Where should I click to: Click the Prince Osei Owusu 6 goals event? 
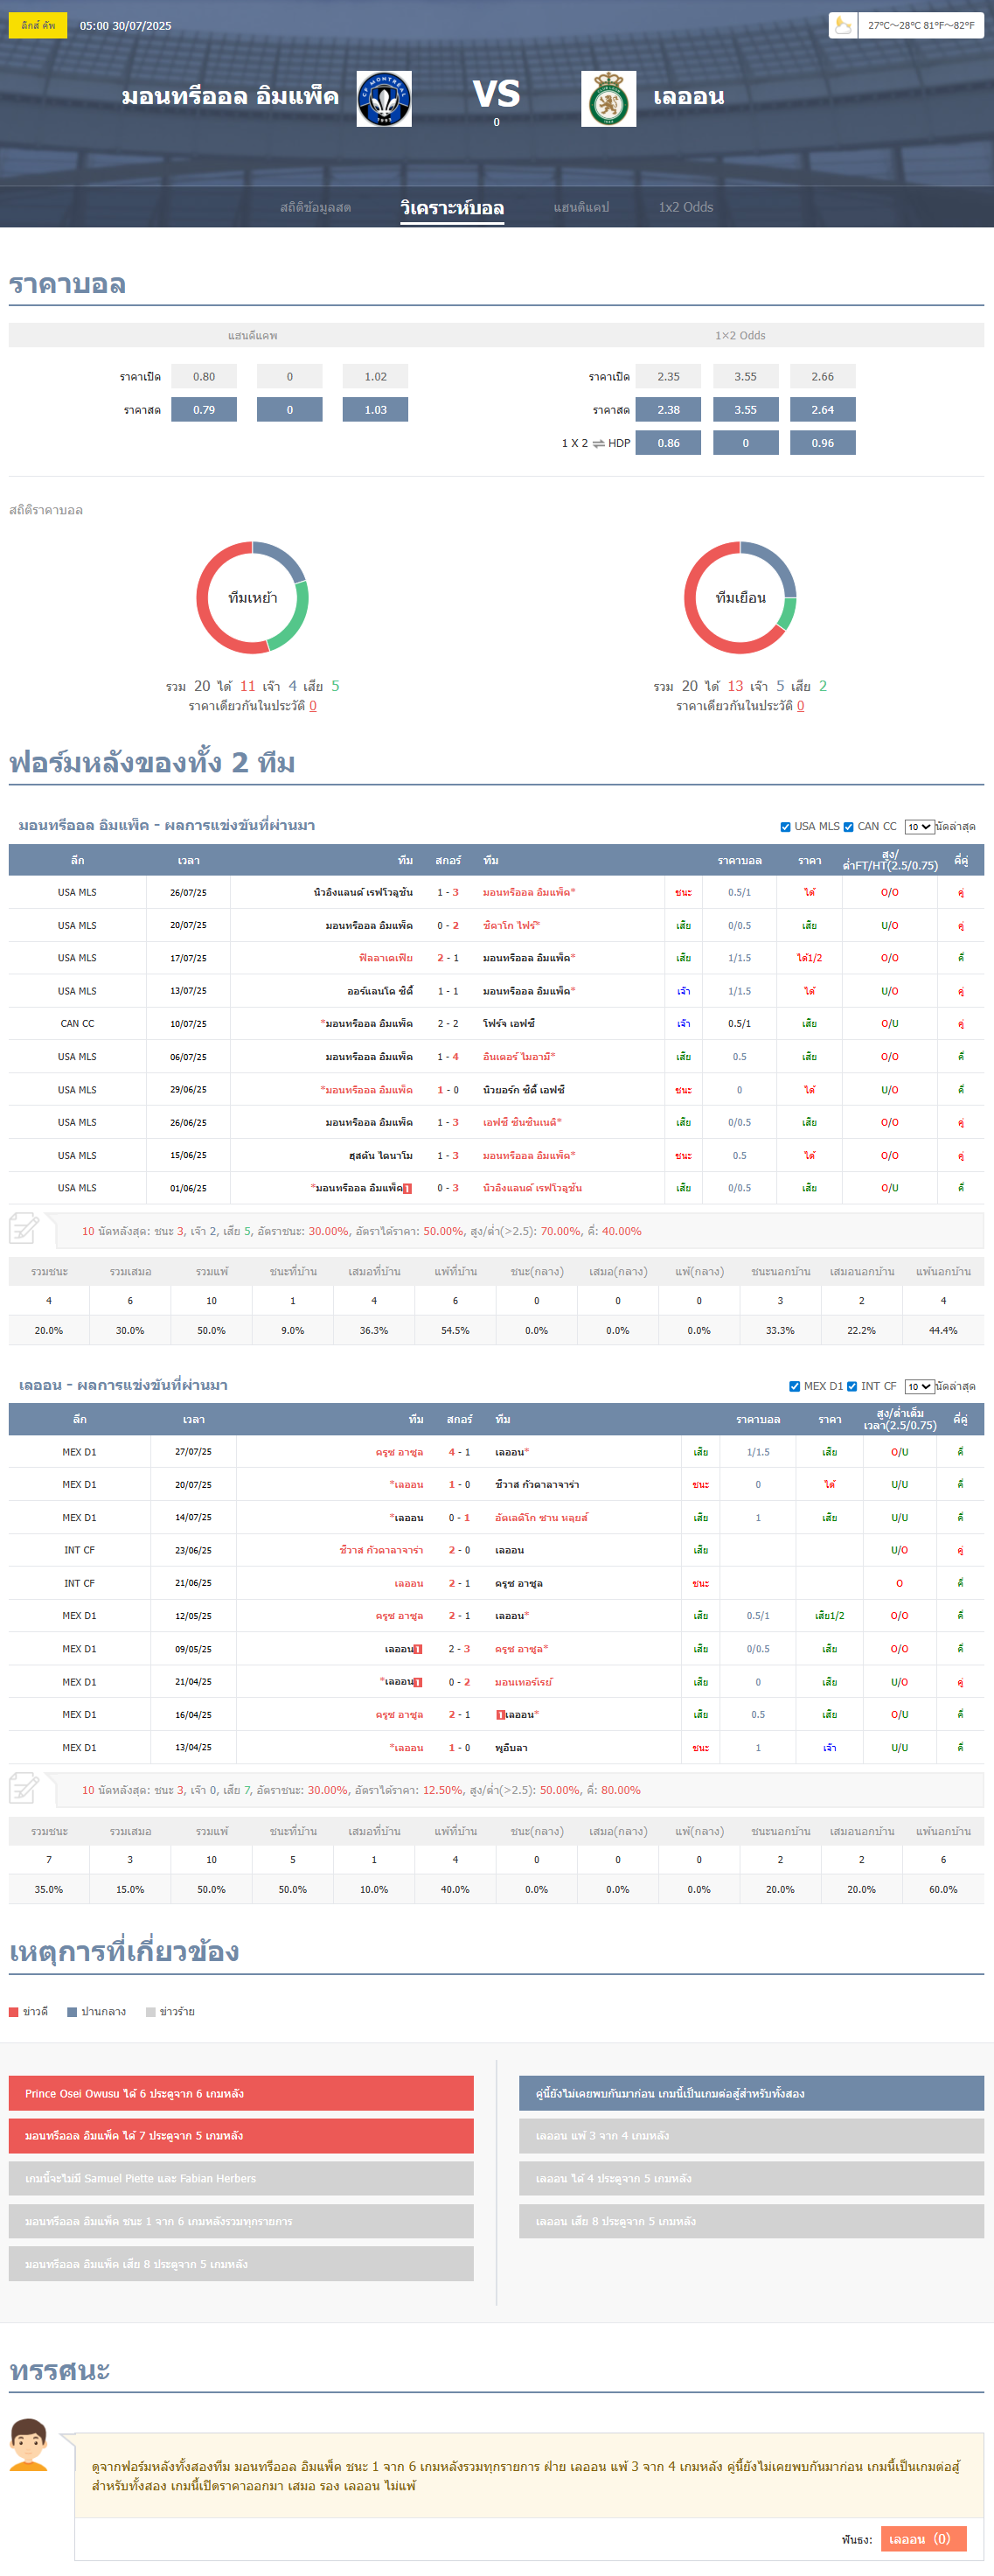[240, 2093]
